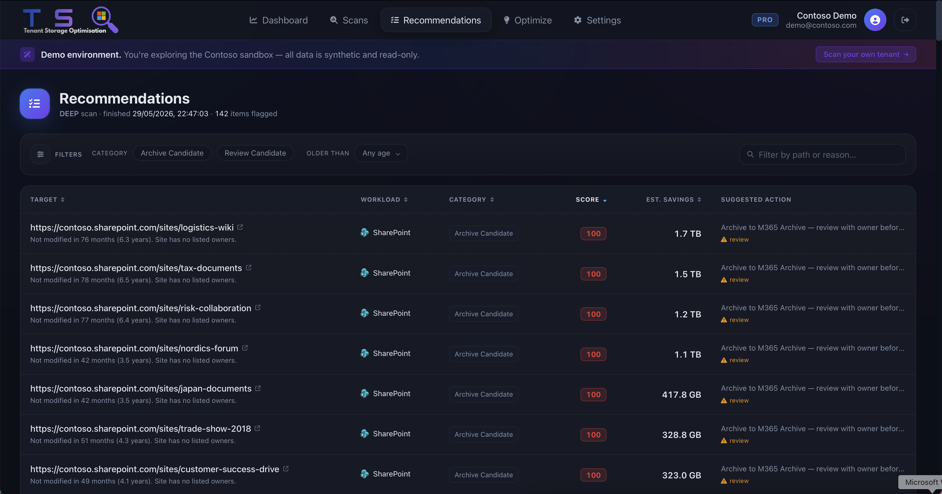Click the Recommendations checklist header icon
The image size is (942, 494).
point(35,104)
